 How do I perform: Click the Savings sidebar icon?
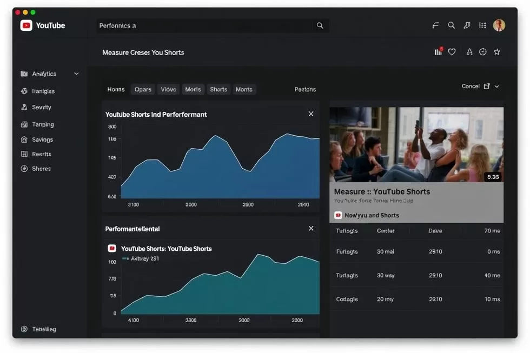pyautogui.click(x=24, y=139)
